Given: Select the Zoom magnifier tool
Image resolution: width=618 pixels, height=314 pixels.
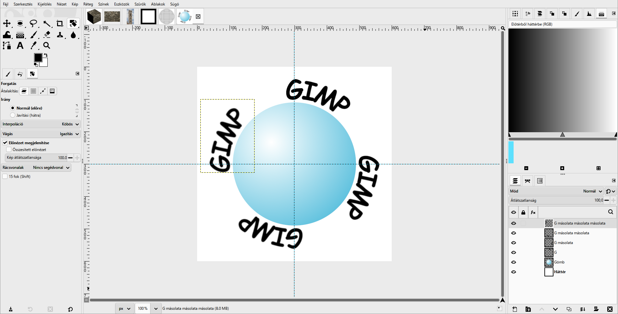Looking at the screenshot, I should 47,46.
